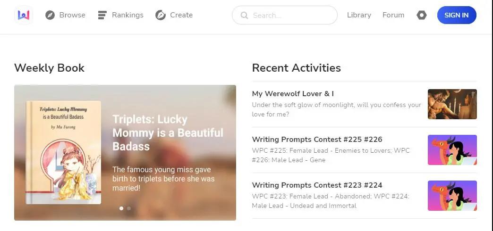
Task: Open Writing Prompts Contest #223 #224
Action: 317,185
